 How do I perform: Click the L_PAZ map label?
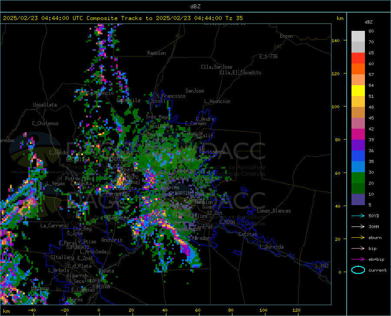322,266
